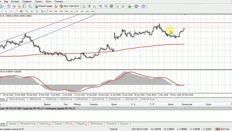Open the Сервис menu
The image size is (232, 131).
coord(38,1)
